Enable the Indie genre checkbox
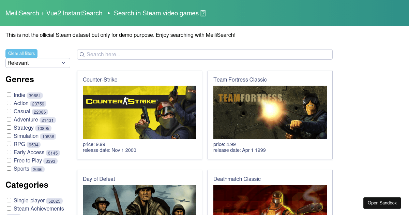Screen dimensions: 409x215 point(9,95)
